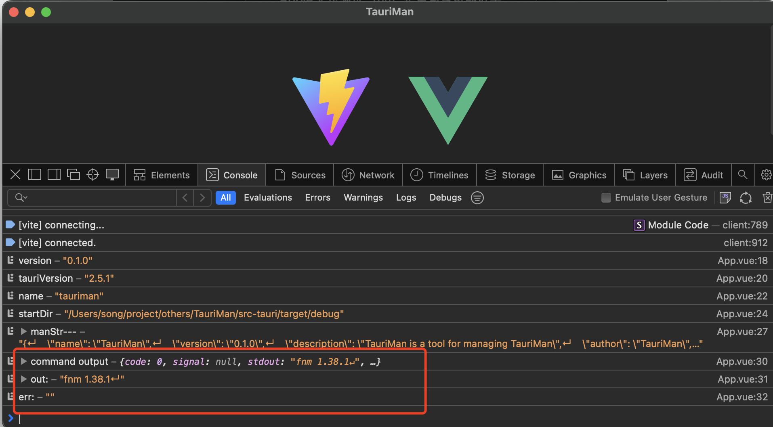Open source link App.vue:24

[742, 314]
